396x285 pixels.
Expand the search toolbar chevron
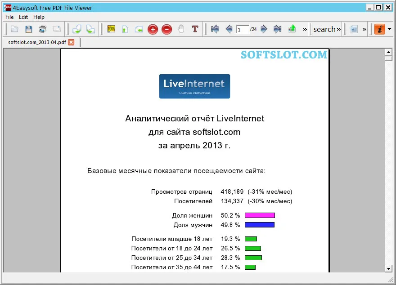[339, 30]
